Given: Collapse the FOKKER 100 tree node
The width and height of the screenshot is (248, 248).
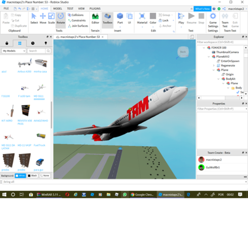Looking at the screenshot, I should (204, 47).
